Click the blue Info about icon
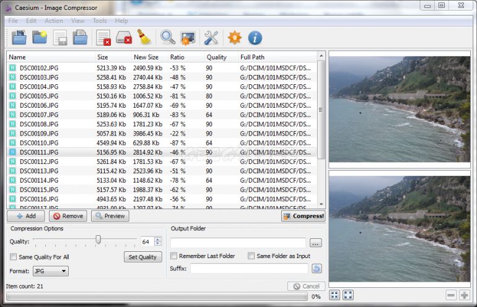The height and width of the screenshot is (307, 477). click(255, 38)
